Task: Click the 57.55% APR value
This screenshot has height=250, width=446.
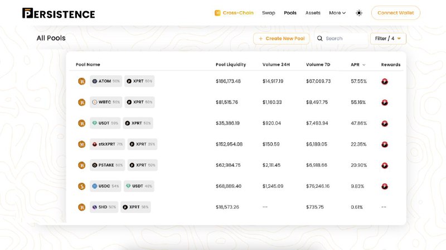Action: [358, 81]
